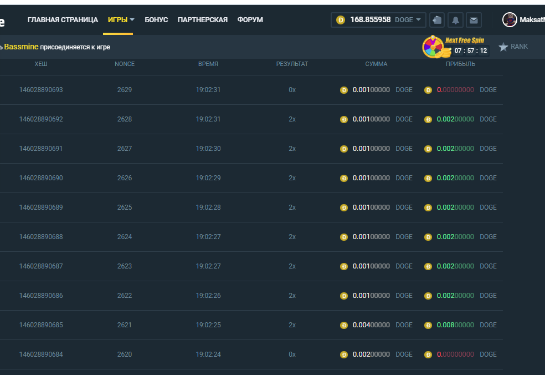545x375 pixels.
Task: Open the messages envelope icon
Action: 474,20
